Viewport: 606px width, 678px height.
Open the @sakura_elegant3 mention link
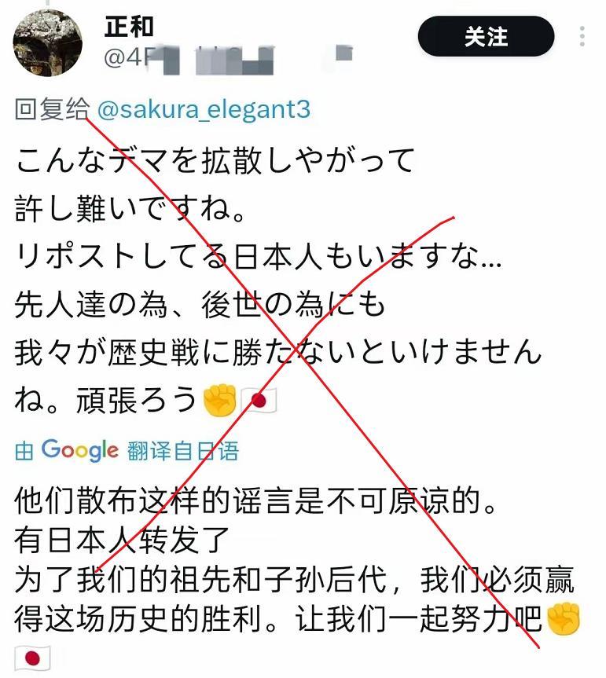[x=204, y=109]
